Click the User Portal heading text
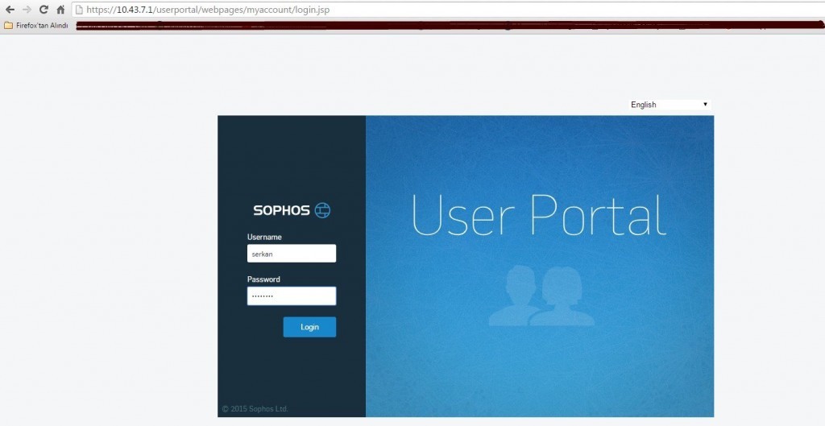 [539, 214]
